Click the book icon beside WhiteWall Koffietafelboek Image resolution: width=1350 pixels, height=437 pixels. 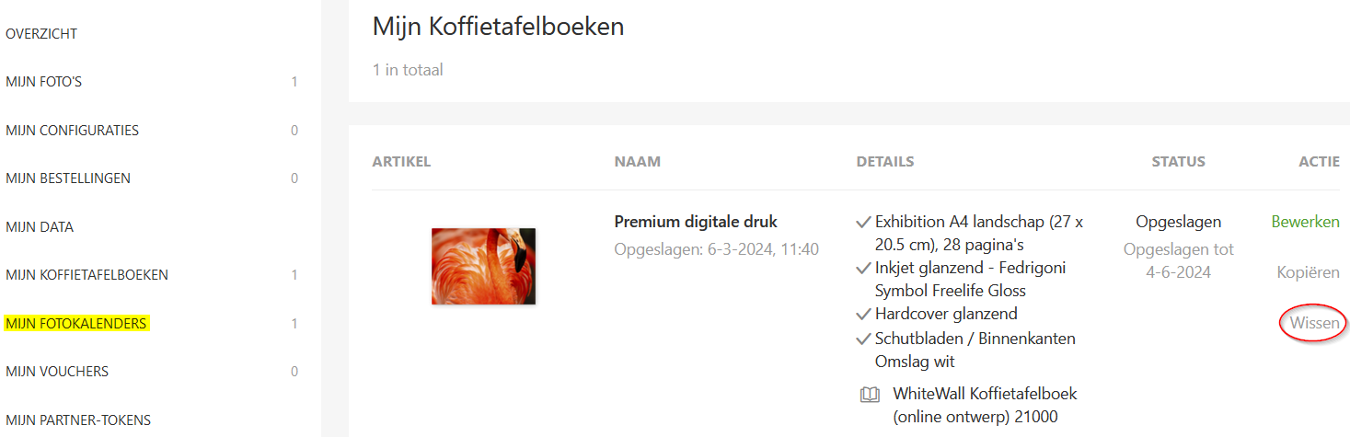(869, 395)
